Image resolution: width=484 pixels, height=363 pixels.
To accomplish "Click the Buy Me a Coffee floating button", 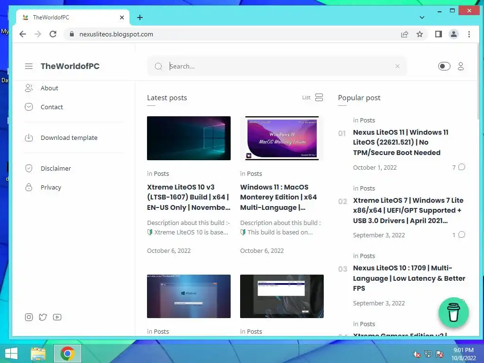I will click(x=453, y=312).
